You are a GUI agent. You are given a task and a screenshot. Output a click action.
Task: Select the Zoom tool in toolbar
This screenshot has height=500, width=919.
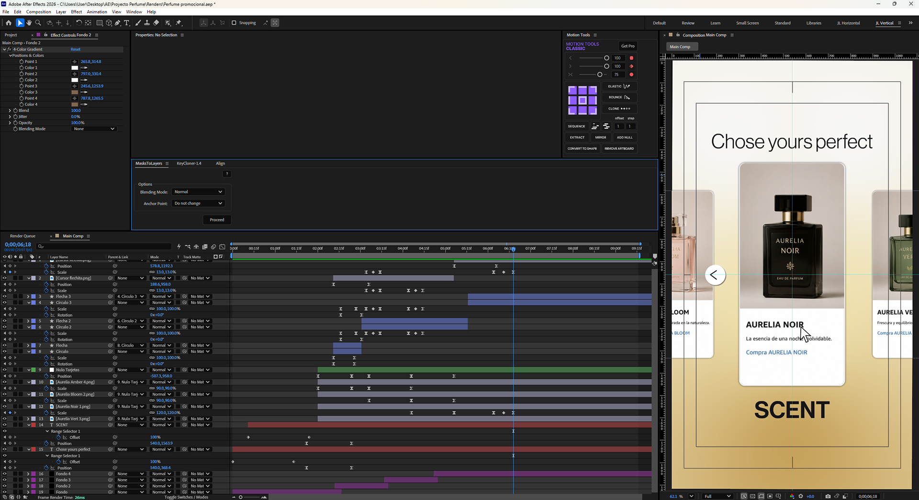[x=38, y=23]
